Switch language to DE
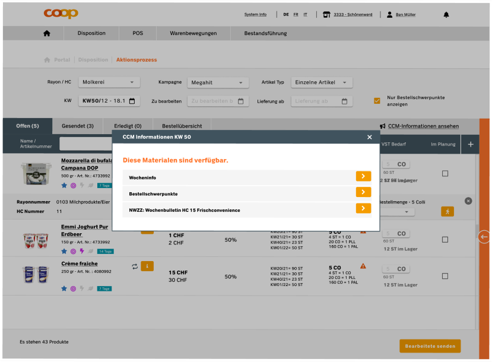492x362 pixels. point(286,14)
